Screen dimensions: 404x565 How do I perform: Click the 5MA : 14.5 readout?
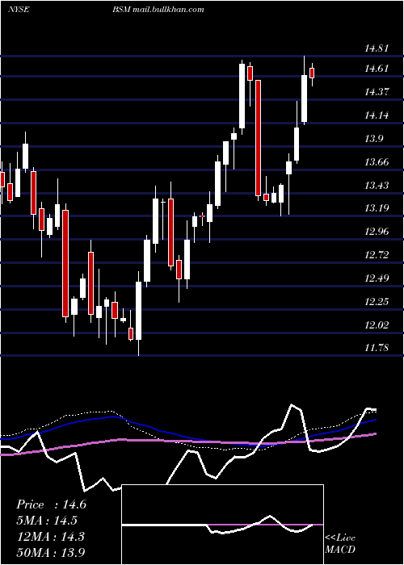(47, 521)
